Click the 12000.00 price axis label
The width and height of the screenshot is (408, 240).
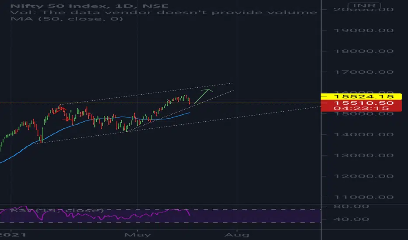363,176
